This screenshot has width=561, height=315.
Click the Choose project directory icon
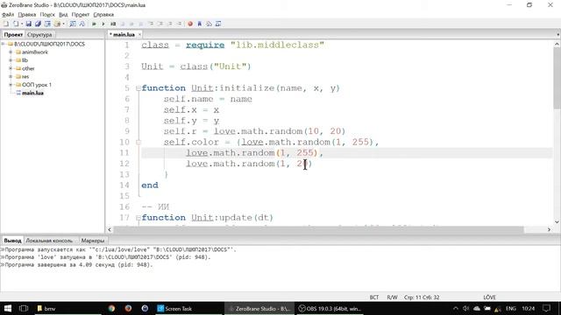point(57,24)
